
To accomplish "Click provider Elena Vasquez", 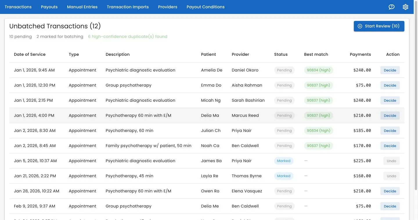I will (x=247, y=191).
